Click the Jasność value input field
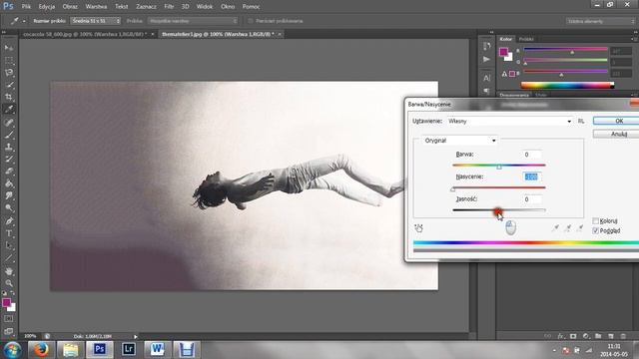The height and width of the screenshot is (359, 639). click(532, 199)
